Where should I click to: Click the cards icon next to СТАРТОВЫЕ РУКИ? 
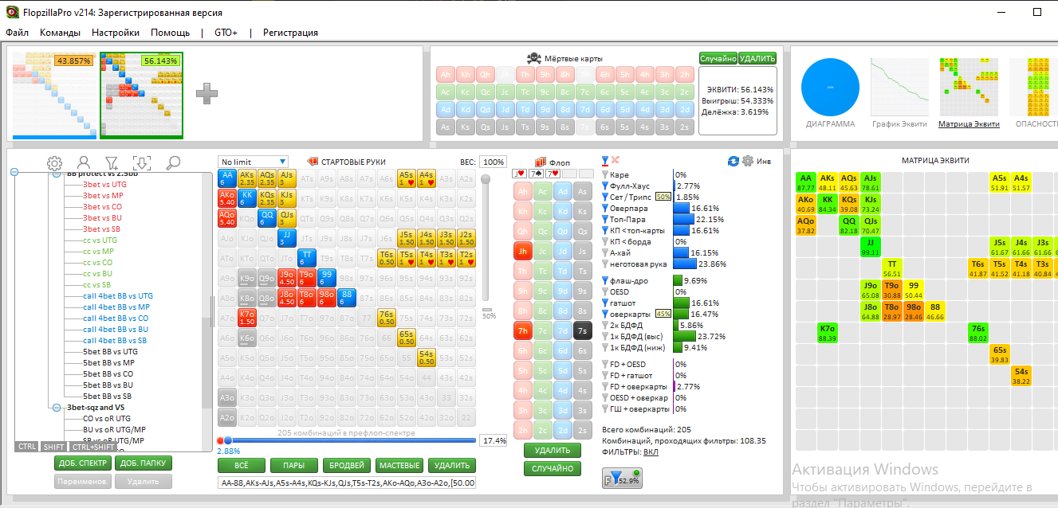(x=313, y=162)
